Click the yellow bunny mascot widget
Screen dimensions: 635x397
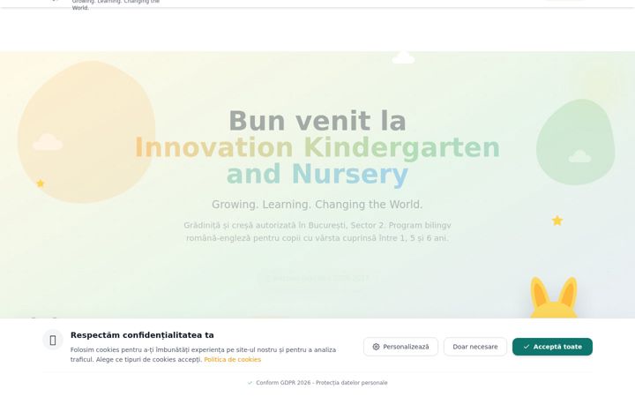click(554, 298)
